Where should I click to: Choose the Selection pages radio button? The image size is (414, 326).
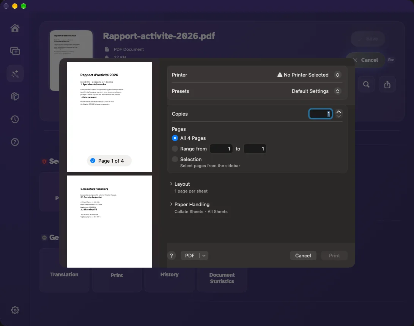(x=175, y=159)
